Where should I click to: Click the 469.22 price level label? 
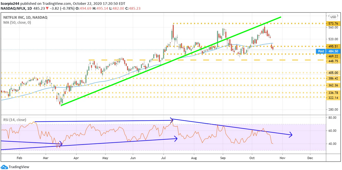pyautogui.click(x=333, y=56)
